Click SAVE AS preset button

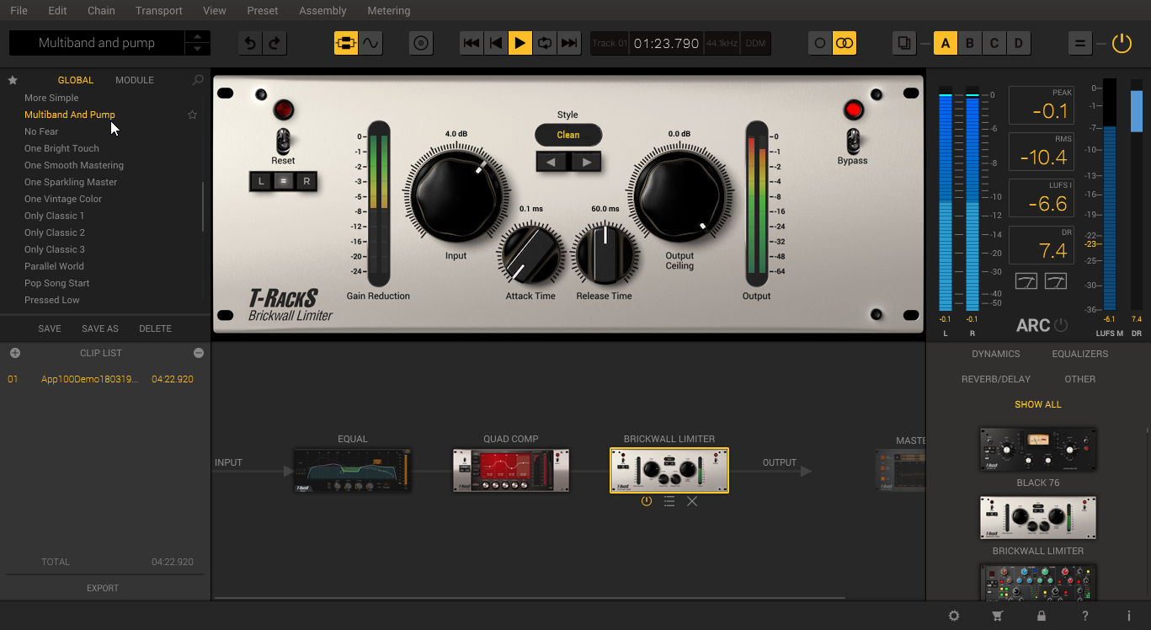click(x=100, y=328)
